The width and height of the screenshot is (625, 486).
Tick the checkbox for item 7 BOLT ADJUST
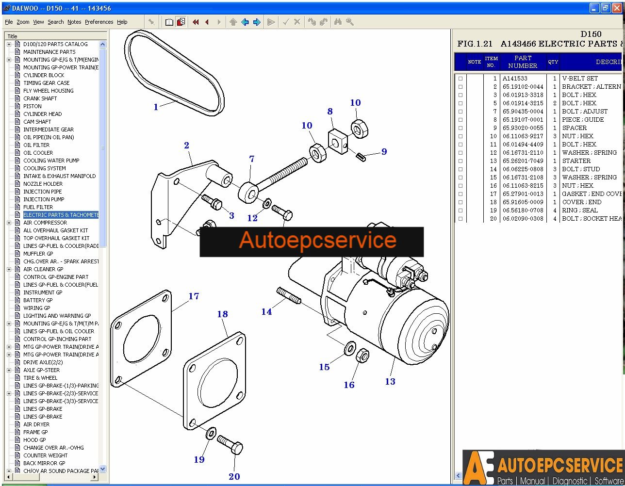461,112
